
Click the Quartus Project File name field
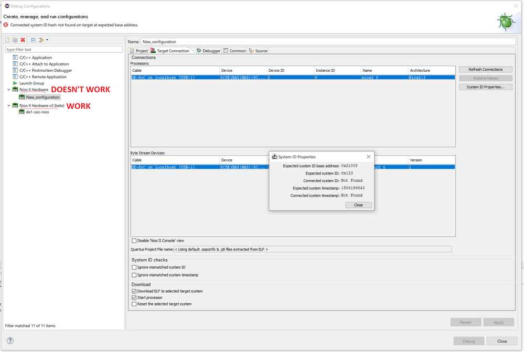point(313,249)
